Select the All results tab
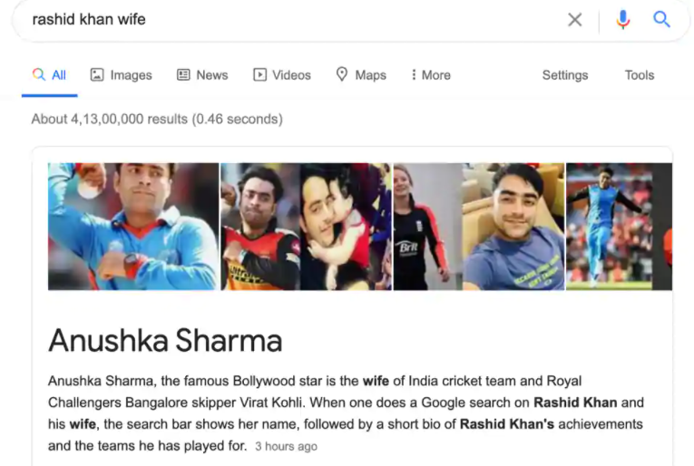Viewport: 694px width, 466px height. tap(49, 75)
